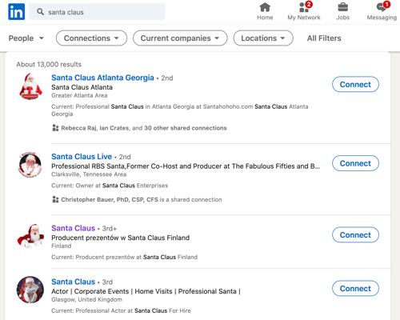400x320 pixels.
Task: Click the search magnifier icon
Action: pyautogui.click(x=40, y=12)
